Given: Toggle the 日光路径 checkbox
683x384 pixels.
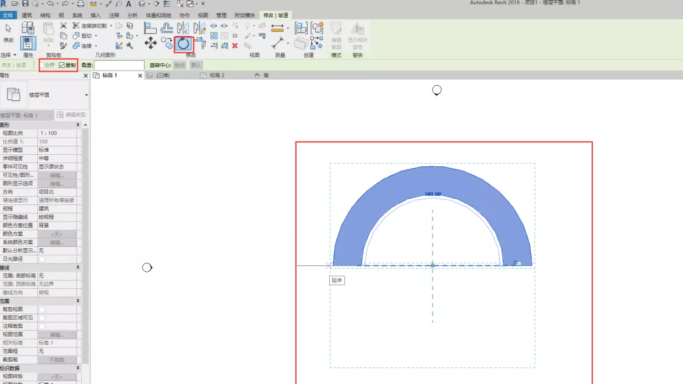Looking at the screenshot, I should pos(42,259).
